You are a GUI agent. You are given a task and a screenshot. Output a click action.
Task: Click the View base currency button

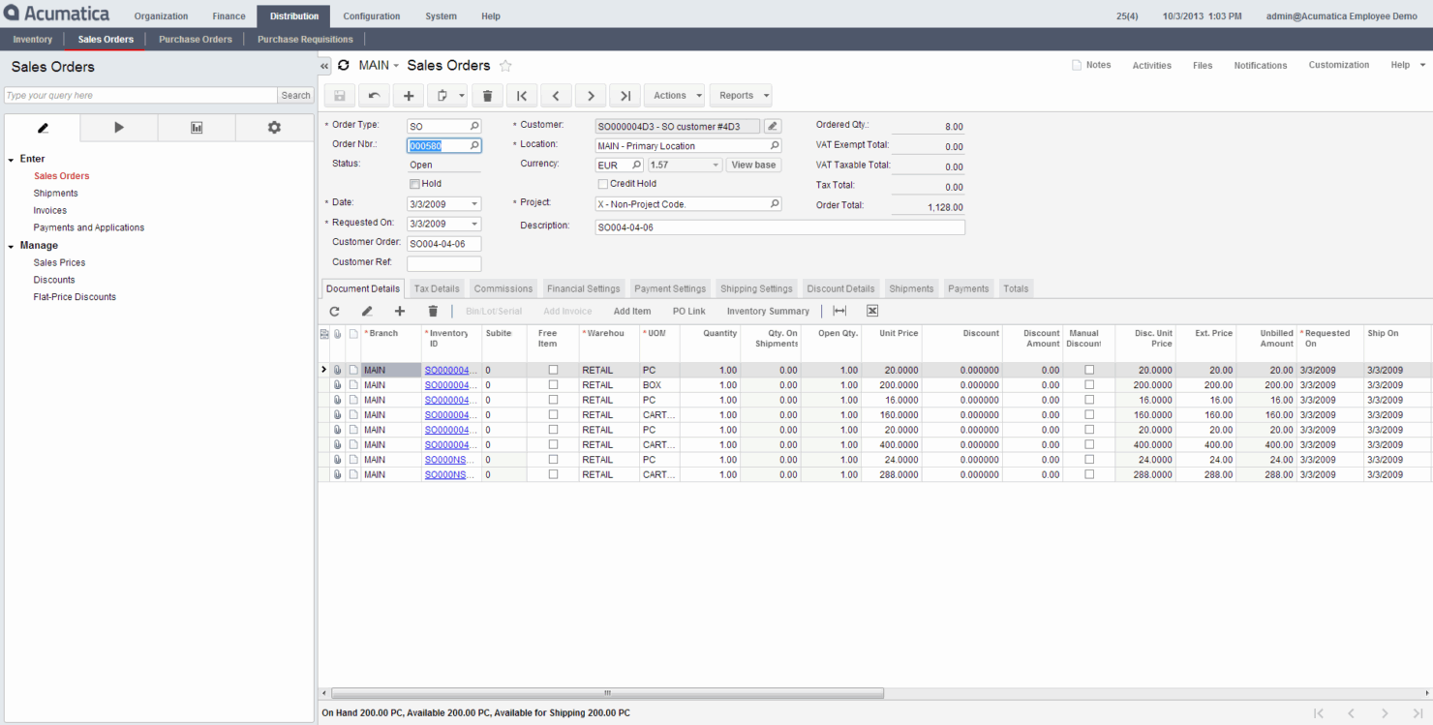[x=753, y=164]
